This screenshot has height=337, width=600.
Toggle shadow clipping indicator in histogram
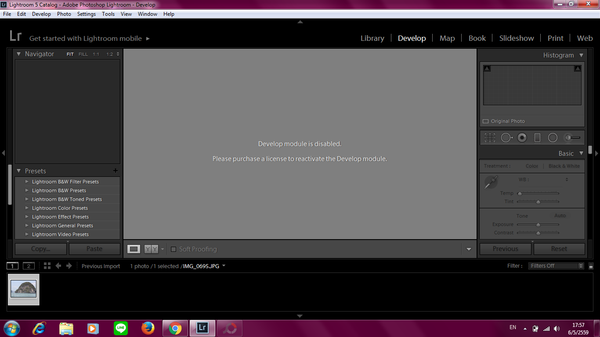point(487,68)
